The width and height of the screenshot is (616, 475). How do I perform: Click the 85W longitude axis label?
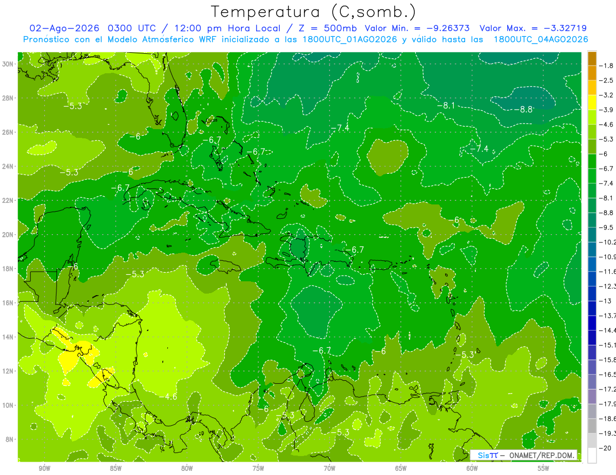pyautogui.click(x=115, y=468)
